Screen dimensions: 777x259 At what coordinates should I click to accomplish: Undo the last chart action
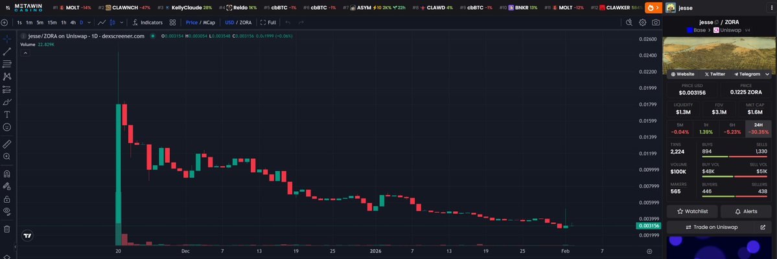pyautogui.click(x=288, y=23)
